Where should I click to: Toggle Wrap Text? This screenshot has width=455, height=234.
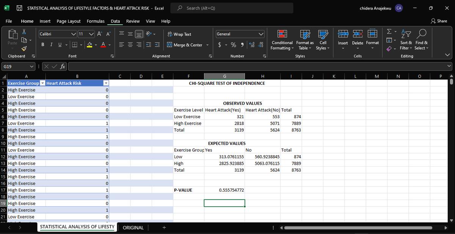[179, 34]
